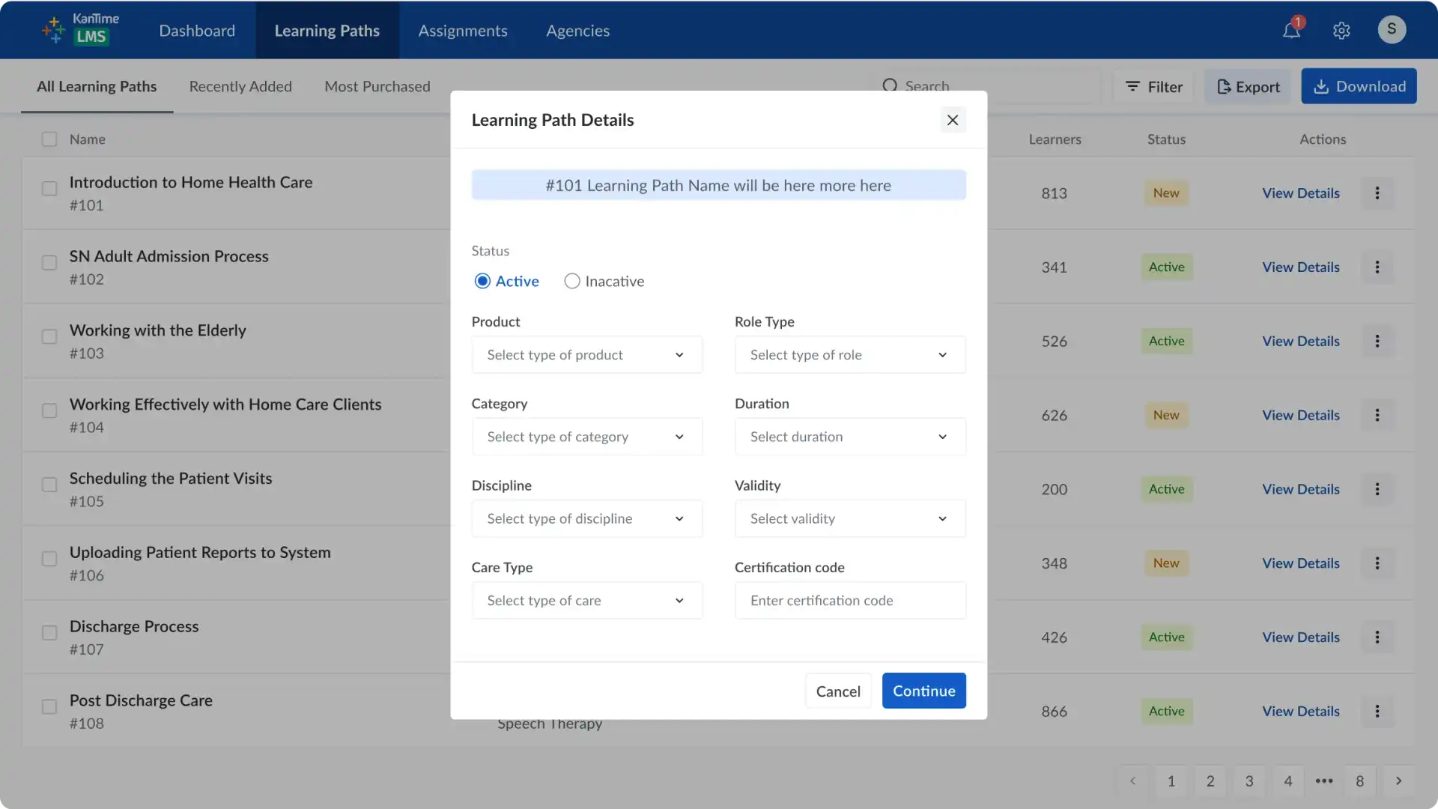1438x809 pixels.
Task: Open the Validity dropdown
Action: click(x=850, y=519)
